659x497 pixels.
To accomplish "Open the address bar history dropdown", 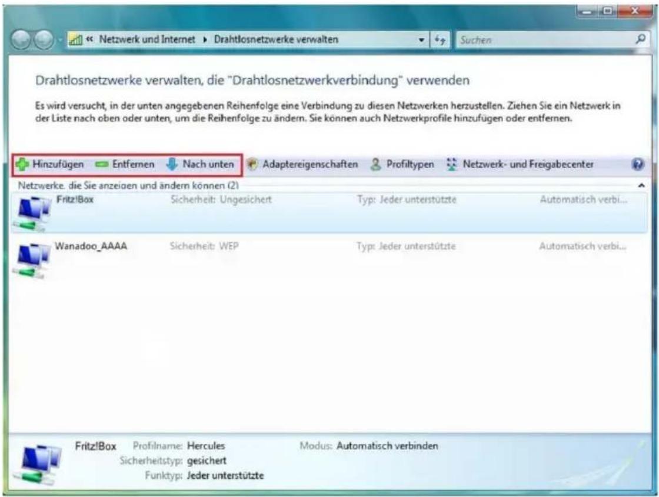I will (x=421, y=40).
